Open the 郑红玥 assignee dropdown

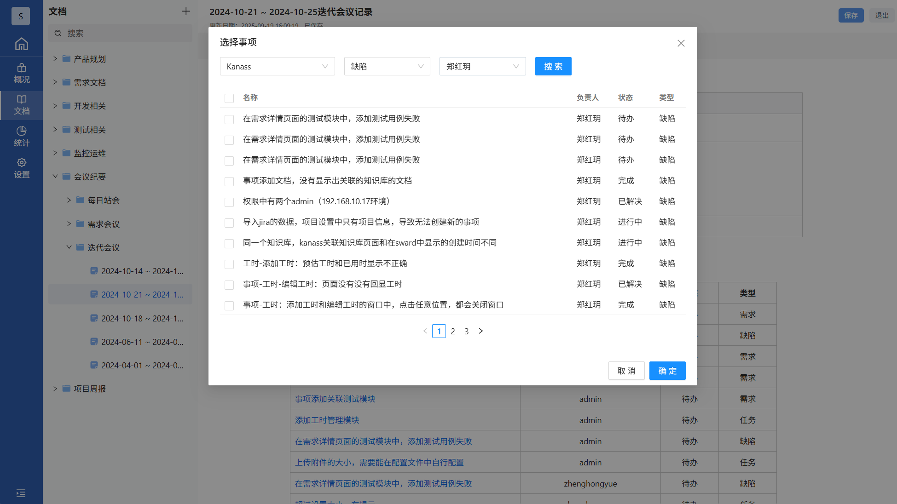click(482, 67)
